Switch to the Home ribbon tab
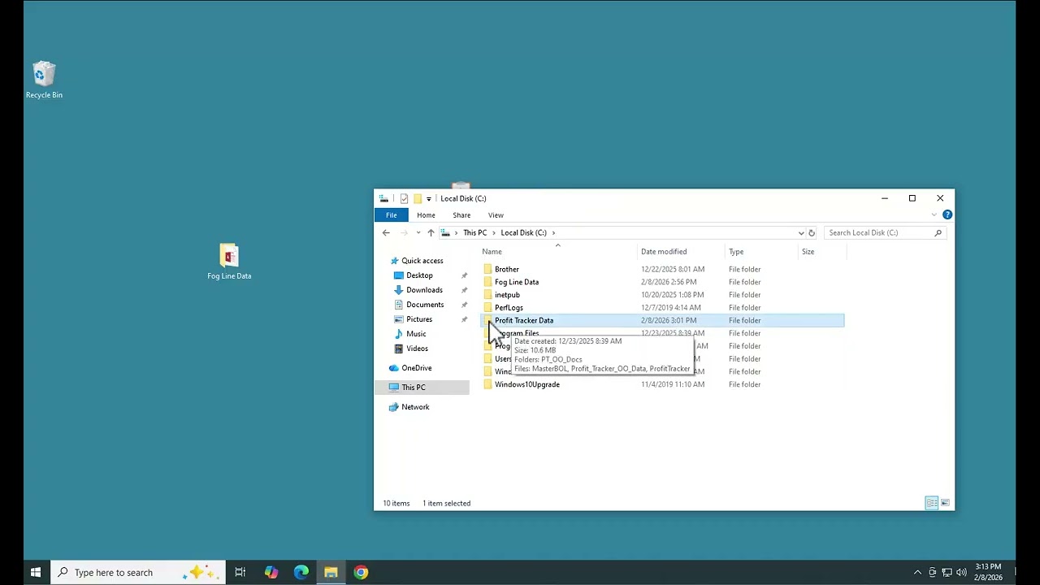This screenshot has height=585, width=1040. (x=426, y=215)
